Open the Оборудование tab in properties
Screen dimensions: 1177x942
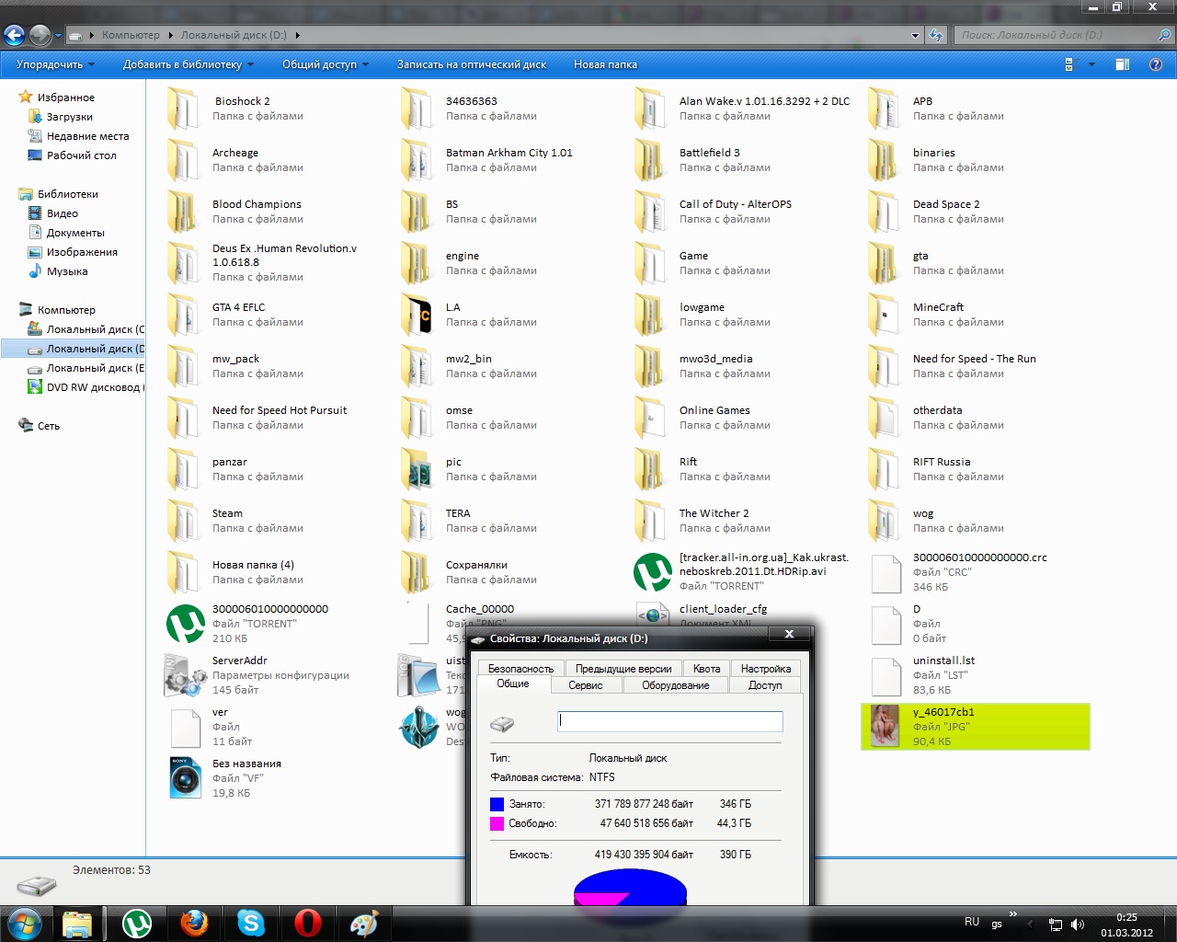tap(675, 685)
